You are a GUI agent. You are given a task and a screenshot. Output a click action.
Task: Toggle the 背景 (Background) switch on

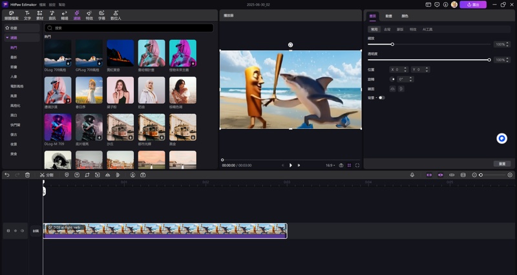tap(381, 98)
